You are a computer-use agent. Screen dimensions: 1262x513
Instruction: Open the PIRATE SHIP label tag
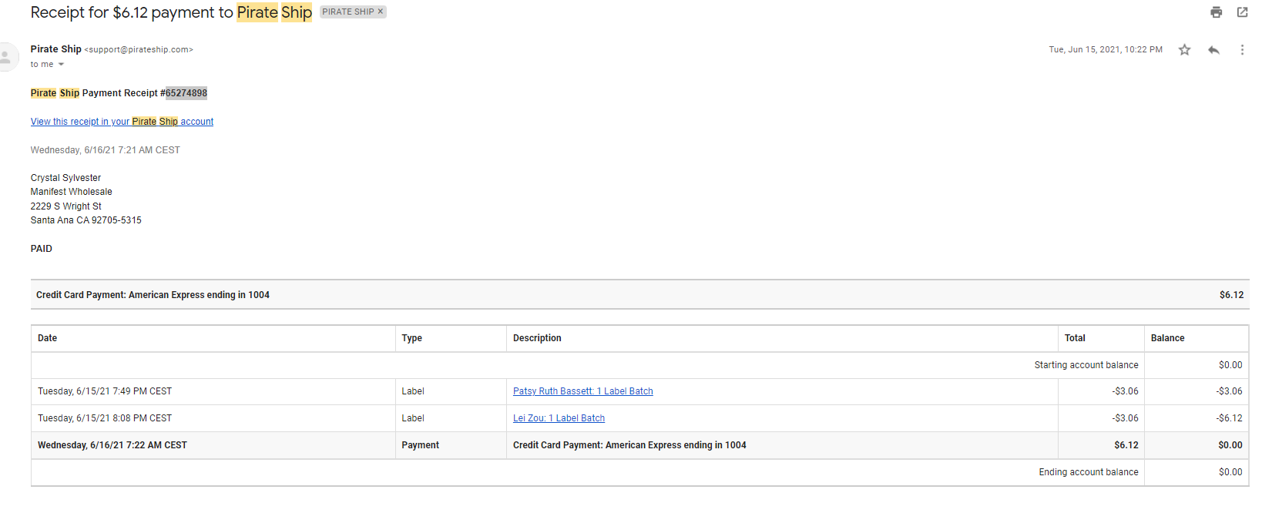[348, 12]
